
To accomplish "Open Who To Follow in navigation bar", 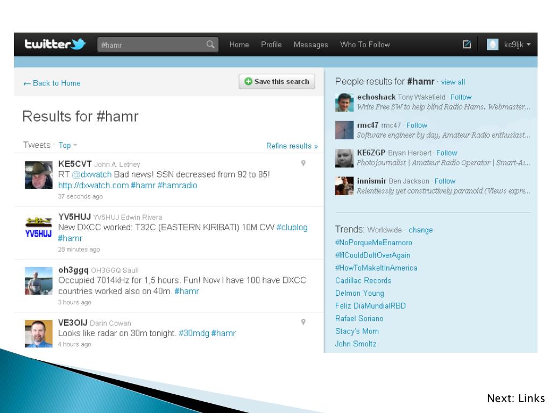I will click(365, 45).
